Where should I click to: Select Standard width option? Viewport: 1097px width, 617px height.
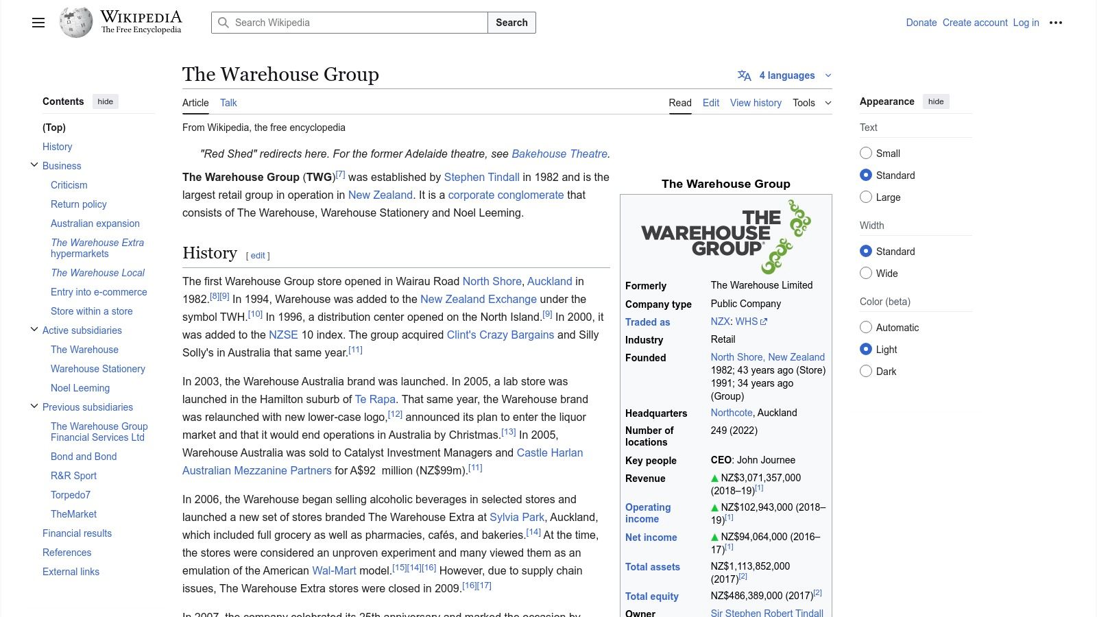coord(866,251)
